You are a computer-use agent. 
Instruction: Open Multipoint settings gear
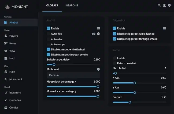(98, 69)
